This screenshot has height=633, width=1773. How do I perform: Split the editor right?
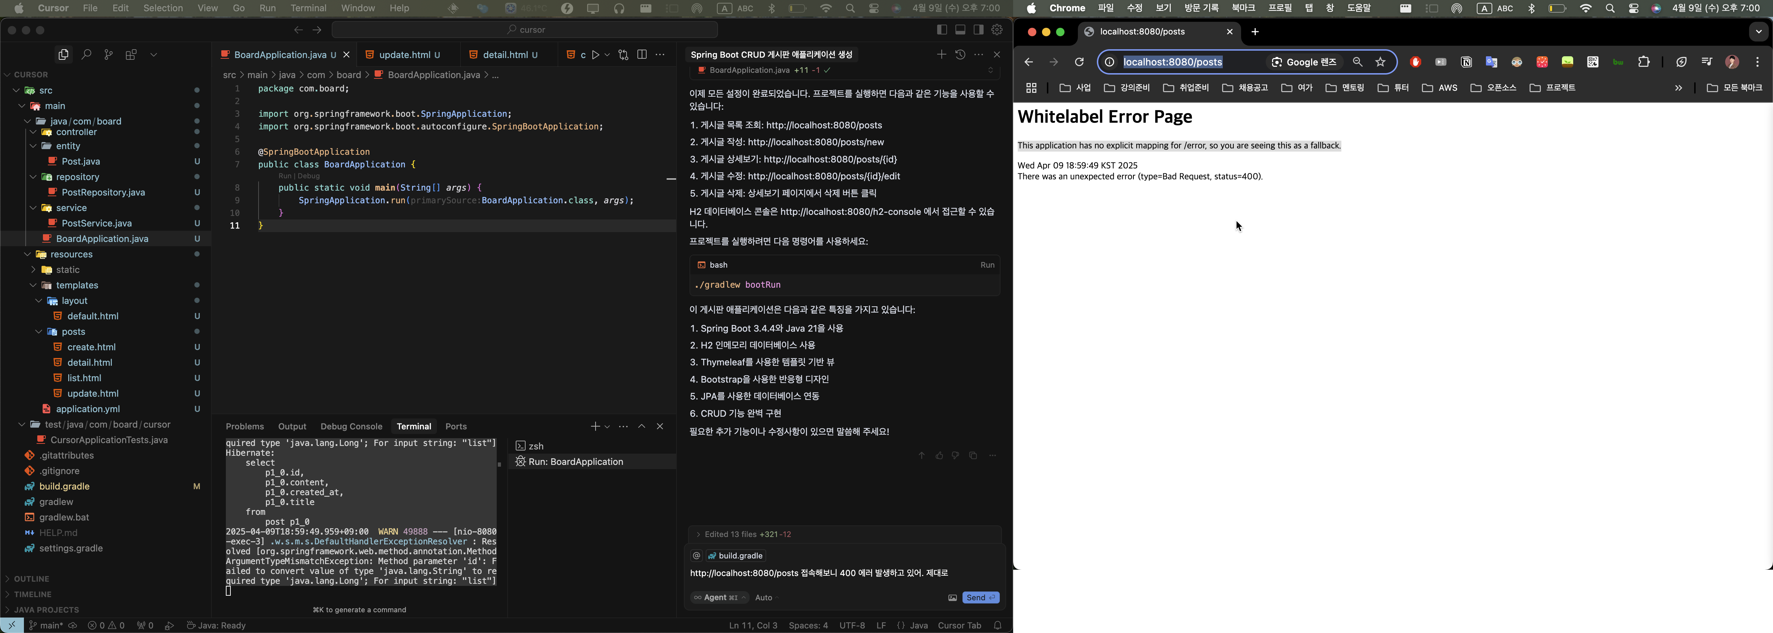click(x=642, y=55)
